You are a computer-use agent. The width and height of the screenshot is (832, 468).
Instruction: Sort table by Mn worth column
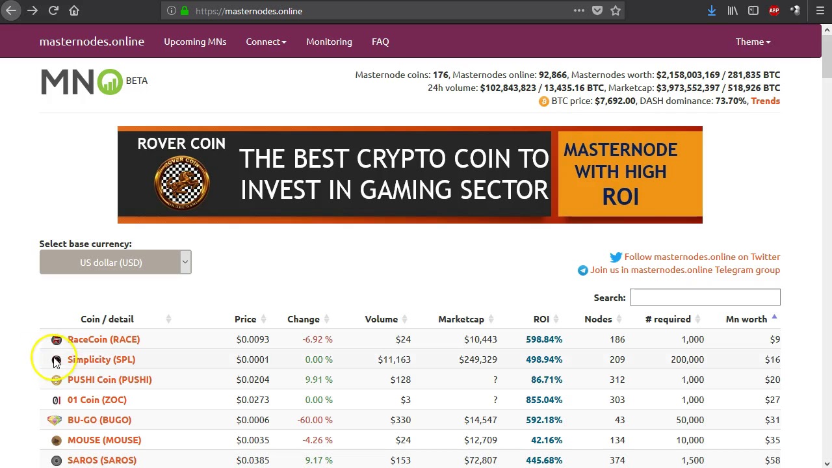(x=746, y=319)
